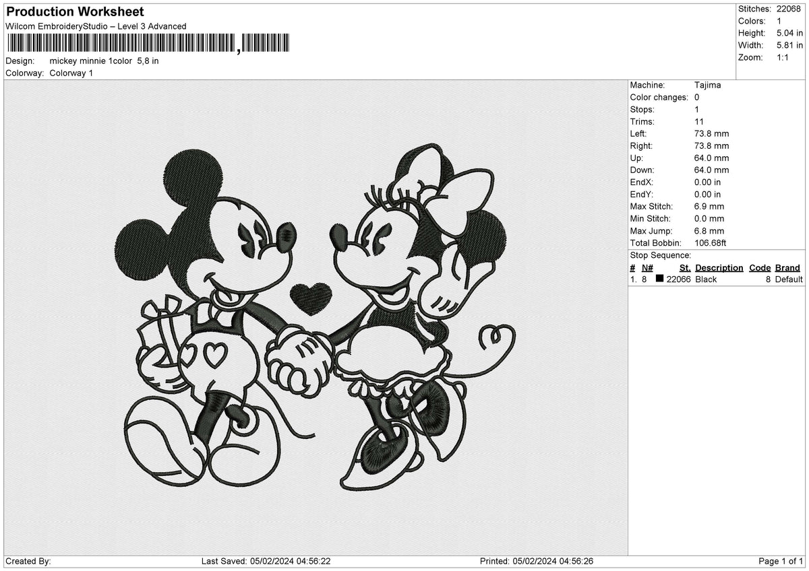This screenshot has width=809, height=571.
Task: Click the stitch count 22066 in stop sequence
Action: point(678,279)
